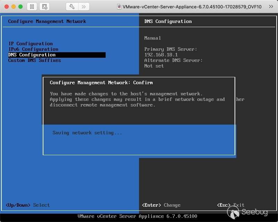Select IP Configuration menu entry
This screenshot has width=278, height=222.
31,43
